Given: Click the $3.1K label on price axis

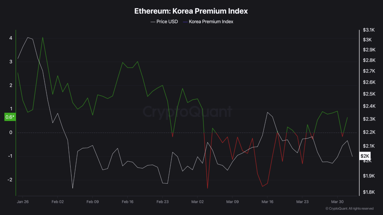Looking at the screenshot, I should click(369, 30).
